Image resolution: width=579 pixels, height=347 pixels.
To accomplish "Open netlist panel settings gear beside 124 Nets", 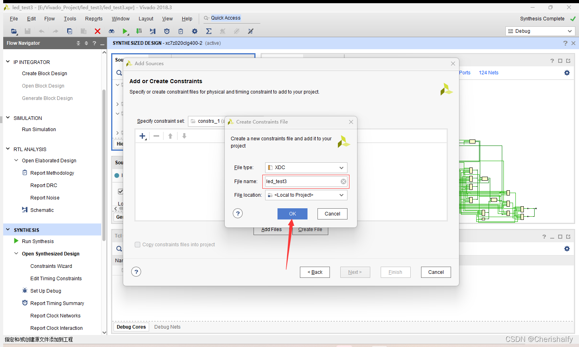I will coord(567,73).
